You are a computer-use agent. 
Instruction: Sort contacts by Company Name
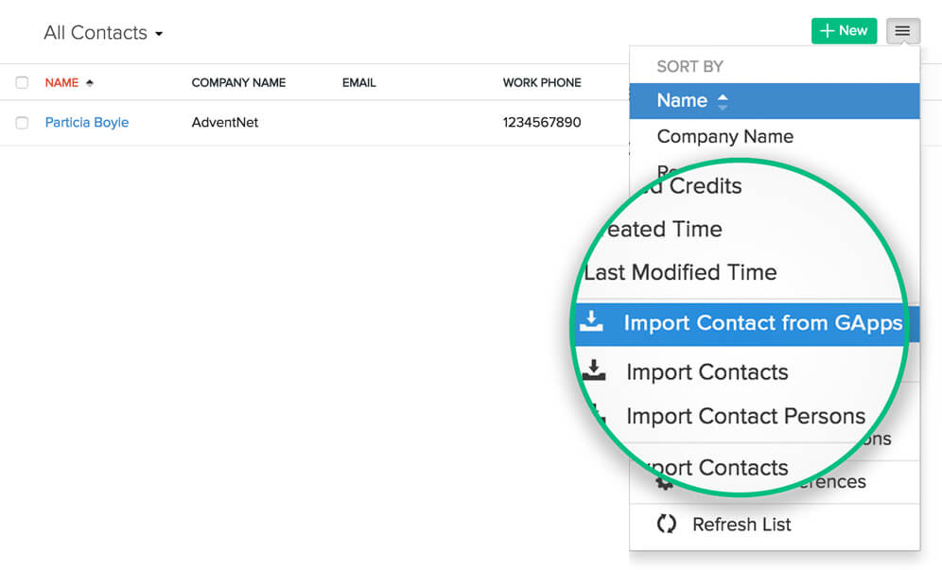[x=724, y=137]
